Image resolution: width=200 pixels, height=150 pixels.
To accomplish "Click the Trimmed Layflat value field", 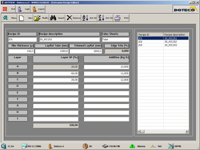I will (x=86, y=51).
